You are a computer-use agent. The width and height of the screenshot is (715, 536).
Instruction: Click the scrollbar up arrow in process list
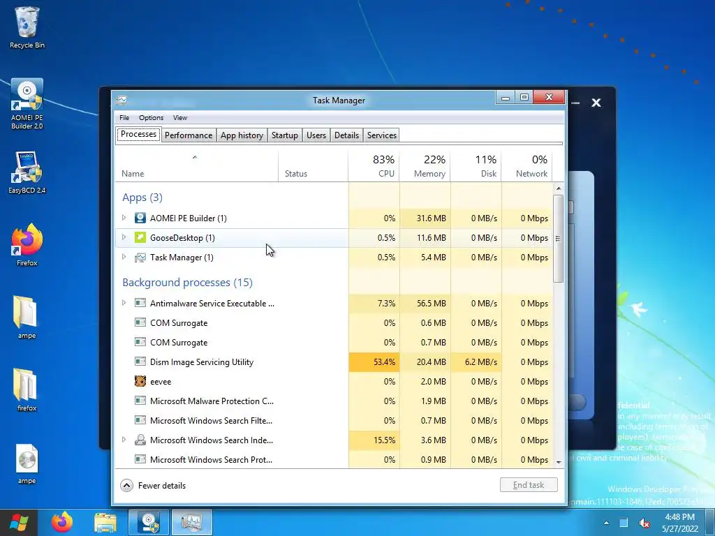(559, 188)
